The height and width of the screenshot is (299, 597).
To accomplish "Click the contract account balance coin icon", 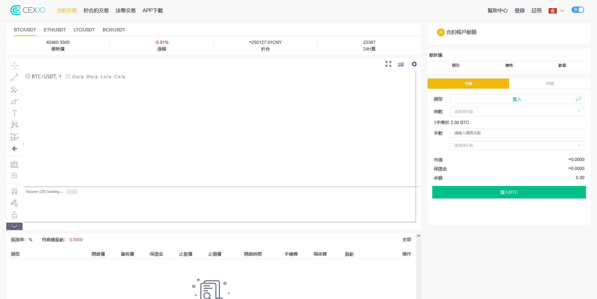I will tap(441, 32).
